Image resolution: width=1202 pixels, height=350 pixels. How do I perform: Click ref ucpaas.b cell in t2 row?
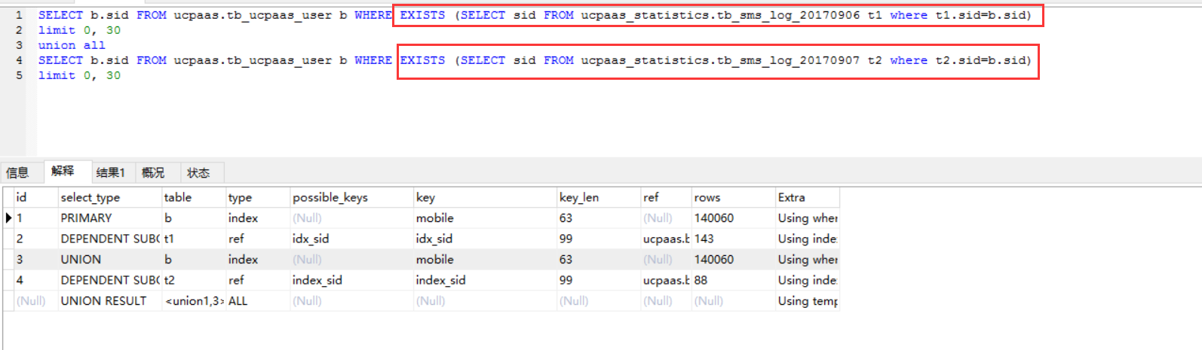(x=665, y=280)
